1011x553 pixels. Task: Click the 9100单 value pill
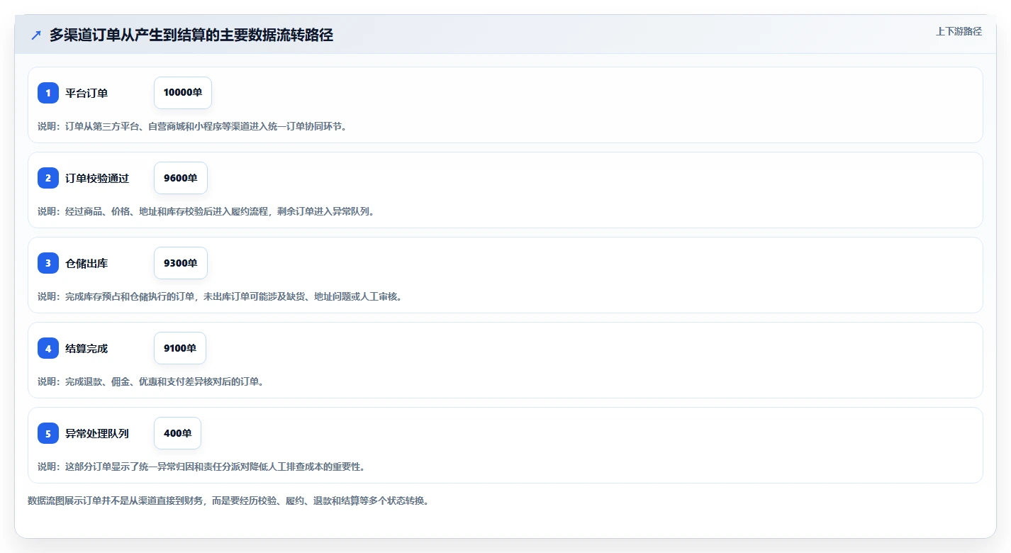coord(180,348)
